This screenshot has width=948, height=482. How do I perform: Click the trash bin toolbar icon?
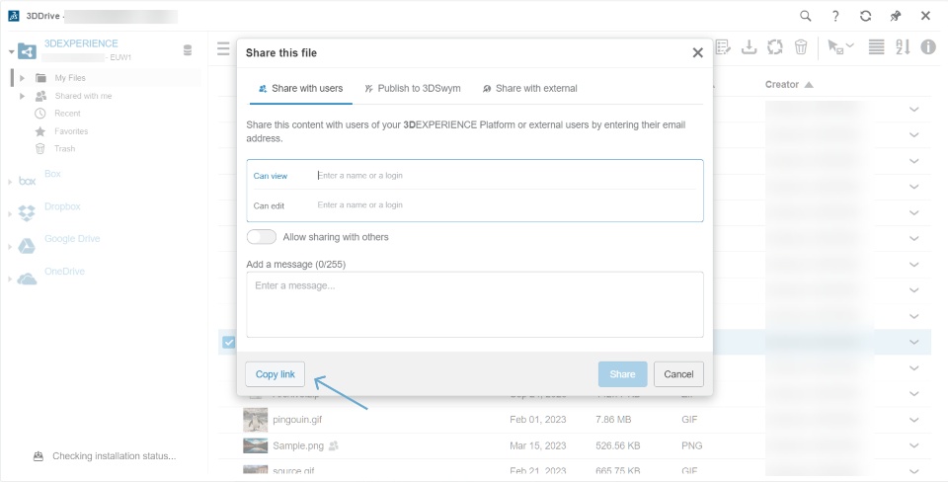pos(801,47)
